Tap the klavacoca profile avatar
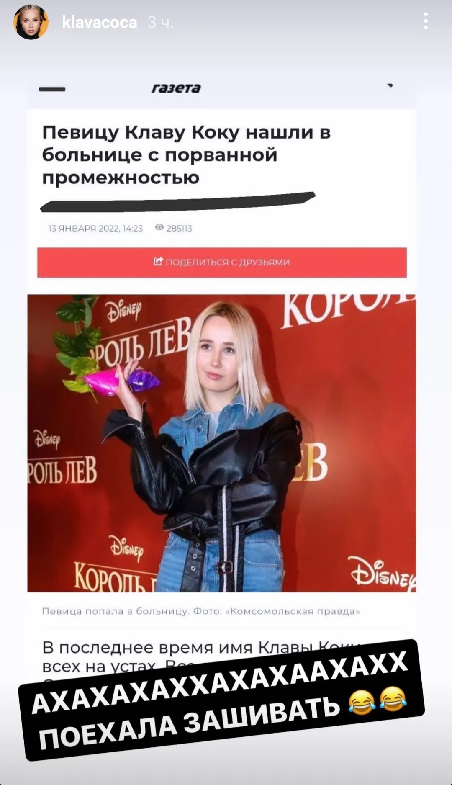The height and width of the screenshot is (785, 452). [x=31, y=22]
